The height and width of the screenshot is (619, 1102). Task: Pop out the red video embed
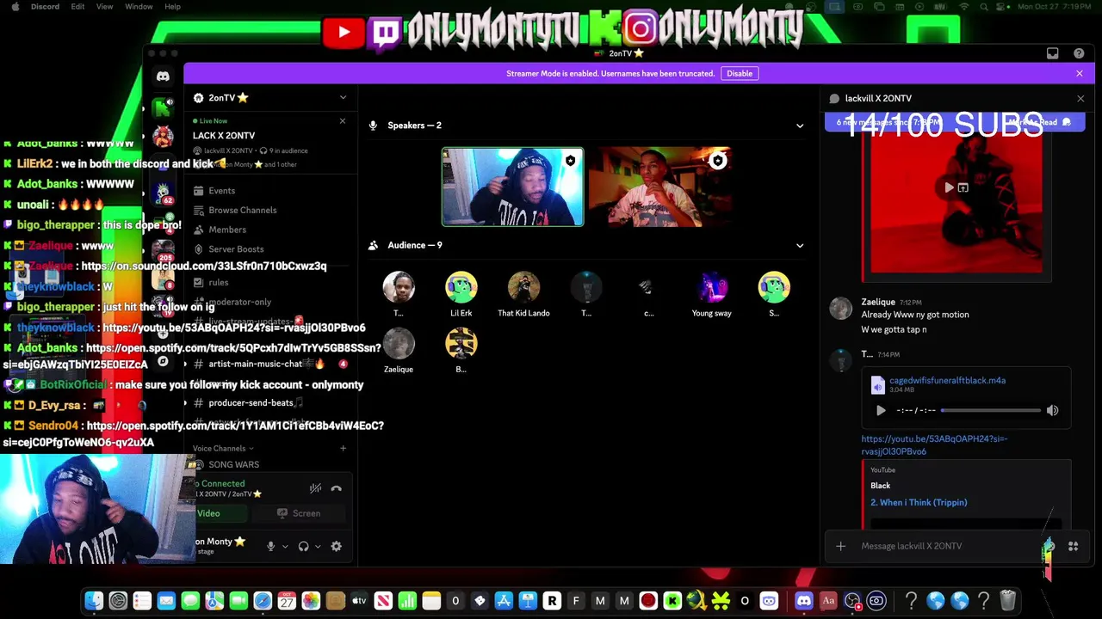pos(963,187)
